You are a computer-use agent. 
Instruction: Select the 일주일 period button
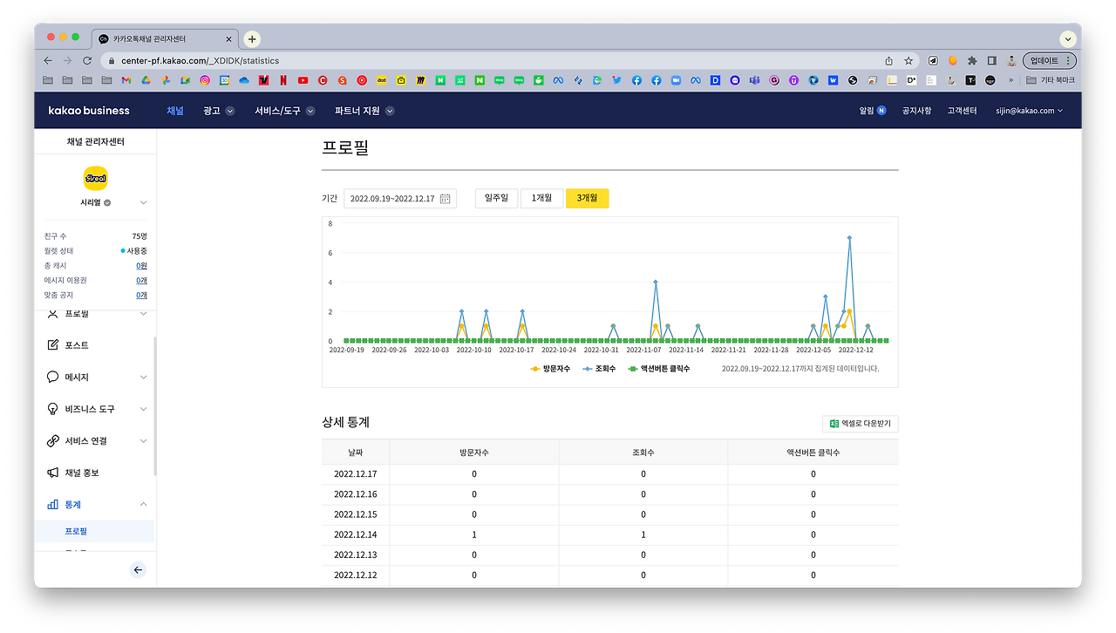click(497, 198)
